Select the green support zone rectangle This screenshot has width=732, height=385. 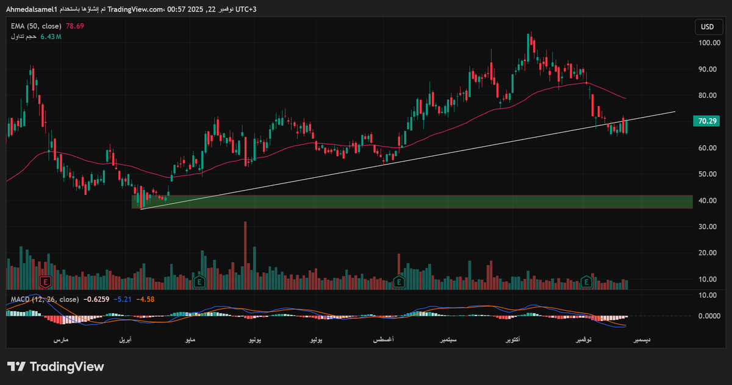pos(412,202)
